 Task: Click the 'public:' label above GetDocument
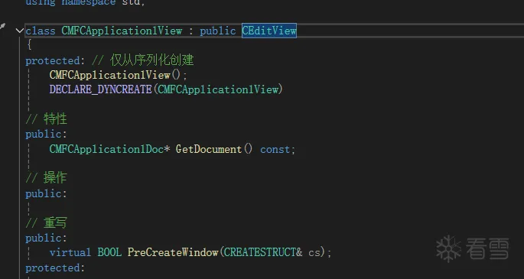pos(47,135)
